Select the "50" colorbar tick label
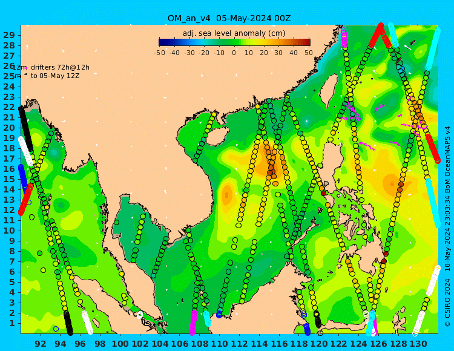 pyautogui.click(x=309, y=53)
